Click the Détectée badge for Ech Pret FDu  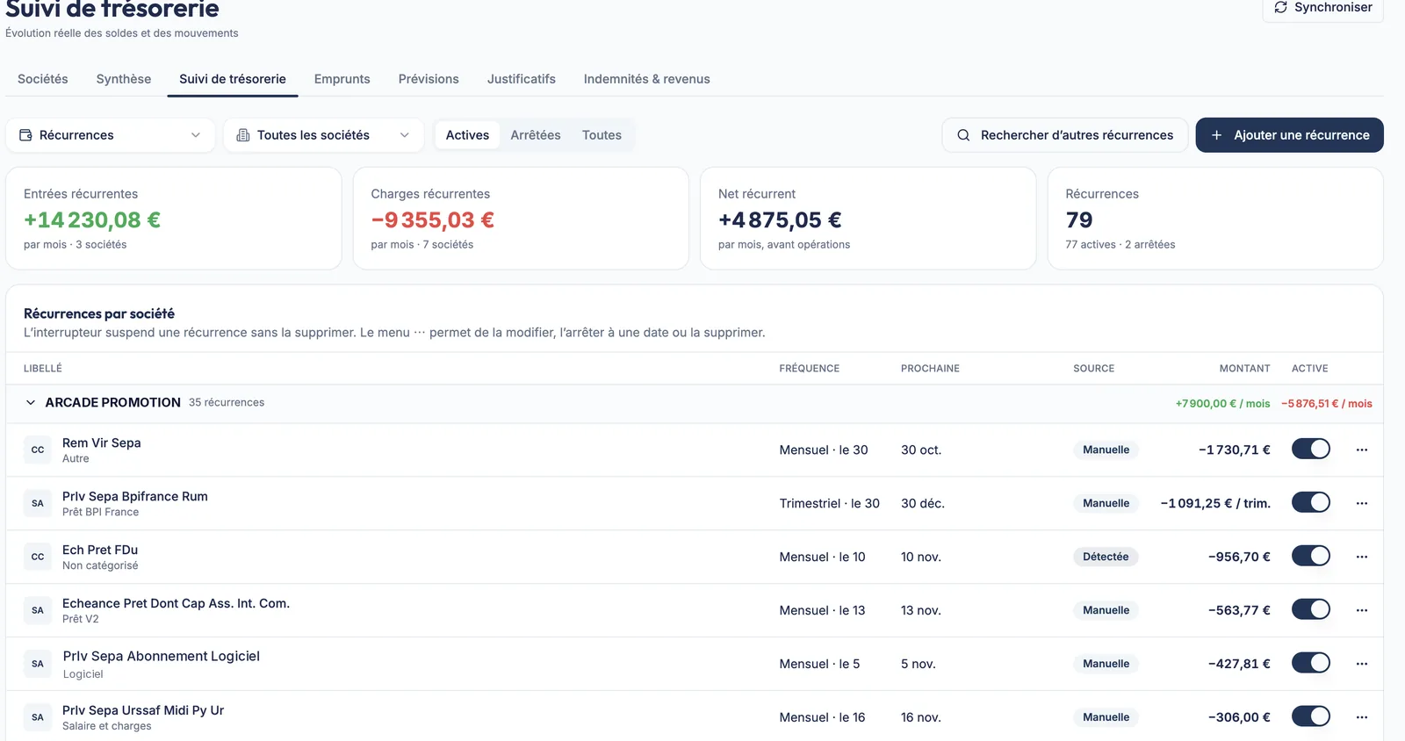(x=1106, y=557)
